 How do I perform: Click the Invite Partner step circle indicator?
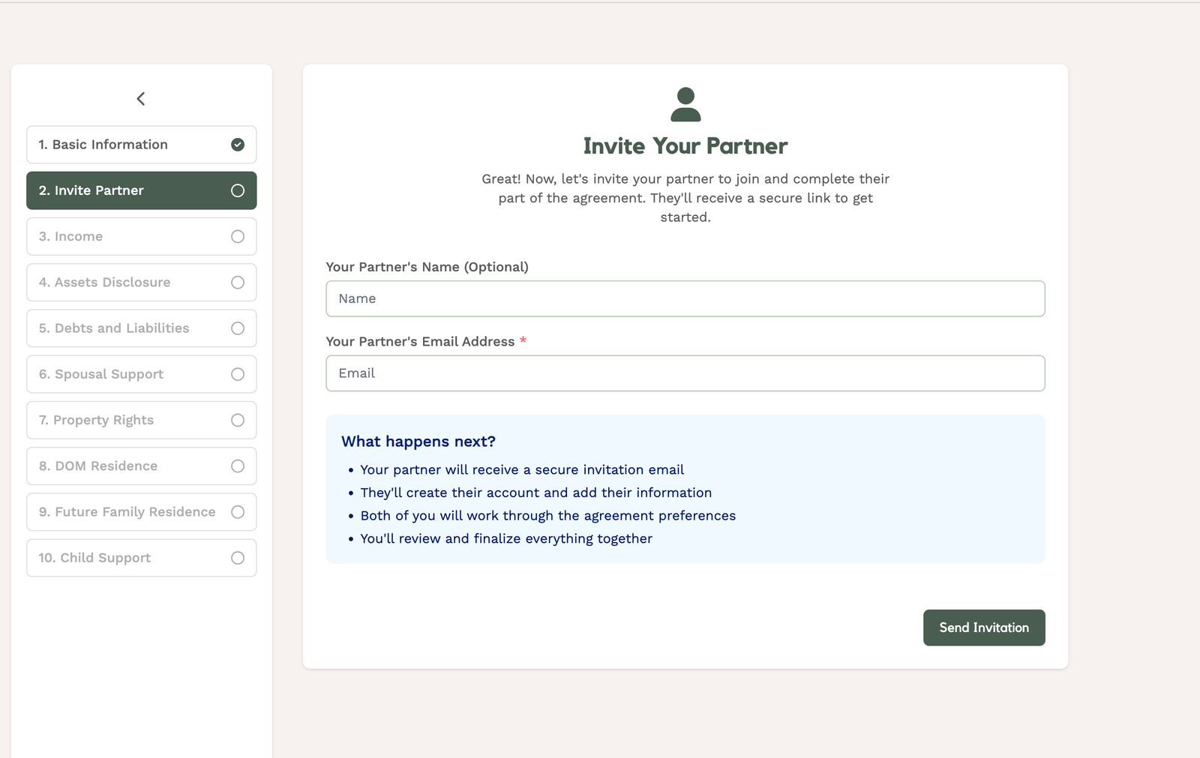238,190
